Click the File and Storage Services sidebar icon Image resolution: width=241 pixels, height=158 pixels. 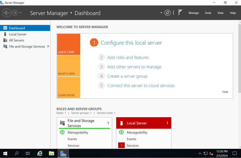point(5,46)
